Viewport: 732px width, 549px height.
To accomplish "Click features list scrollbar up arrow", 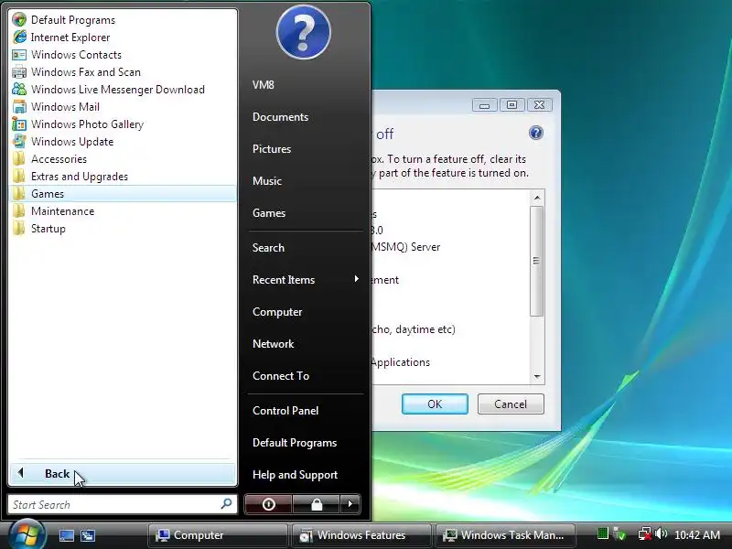I will point(537,198).
